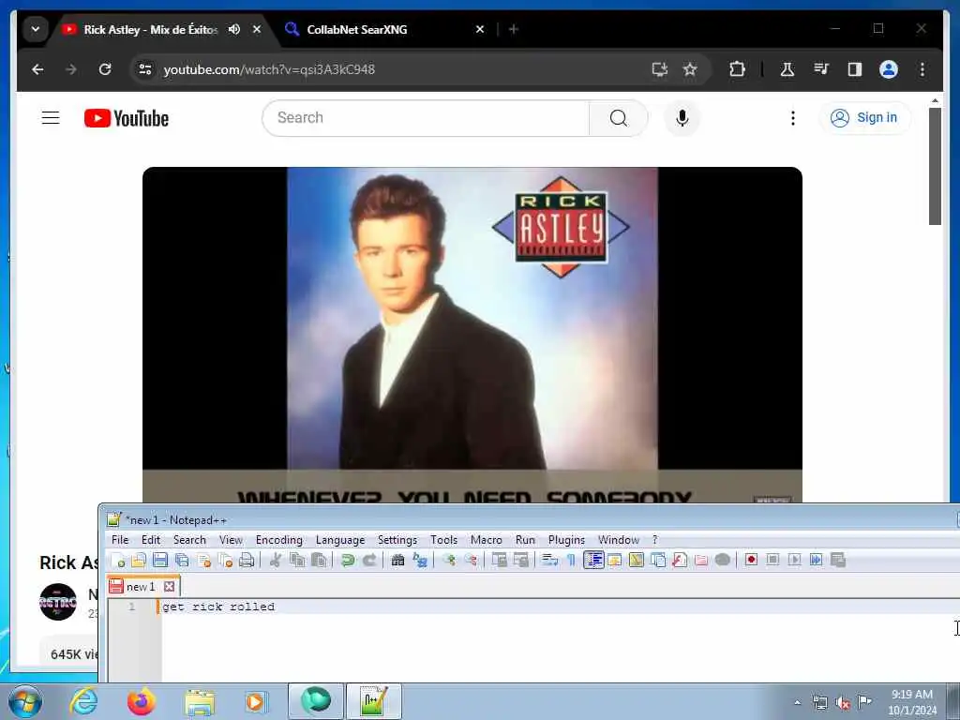This screenshot has width=960, height=720.
Task: Click the Copy icon in Notepad++ toolbar
Action: 297,560
